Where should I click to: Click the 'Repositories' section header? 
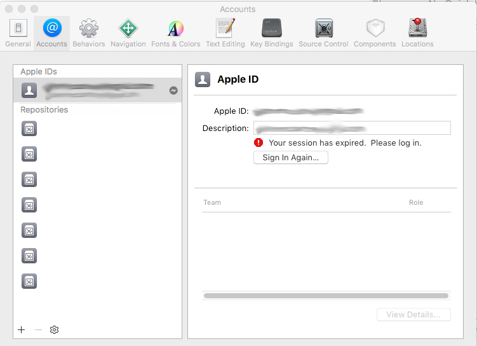[x=44, y=109]
